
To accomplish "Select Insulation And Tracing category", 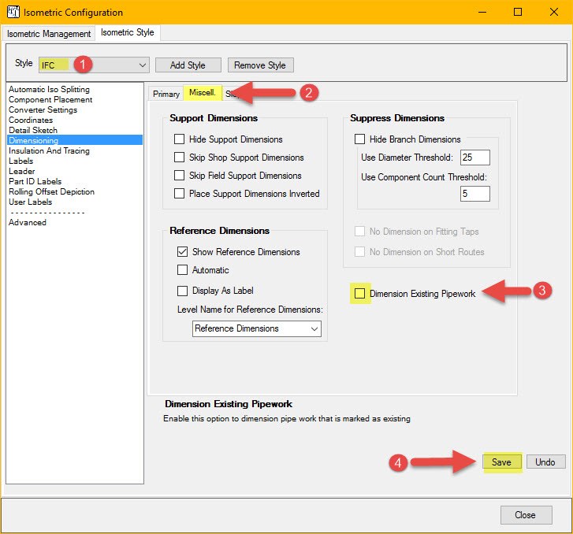I will pos(49,150).
